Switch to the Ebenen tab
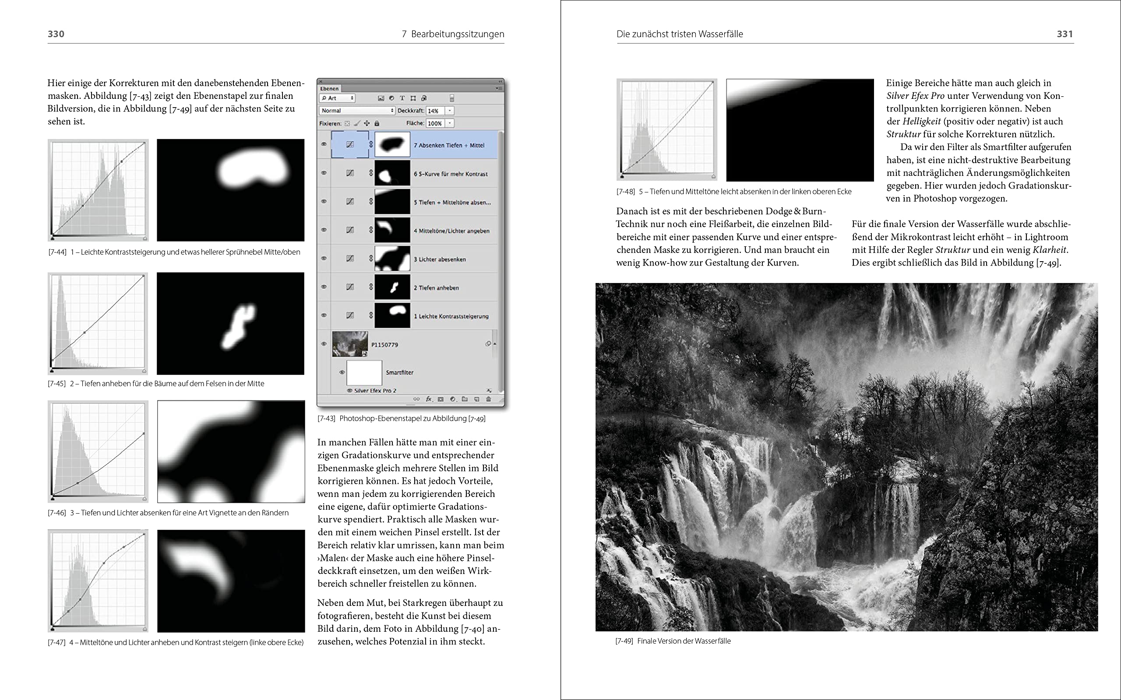 point(329,89)
